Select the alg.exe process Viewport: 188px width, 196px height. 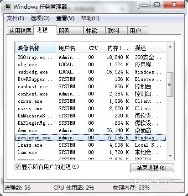click(90, 64)
